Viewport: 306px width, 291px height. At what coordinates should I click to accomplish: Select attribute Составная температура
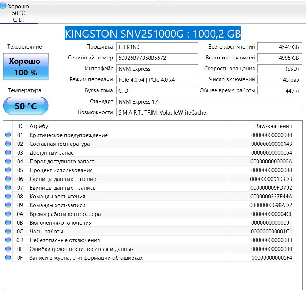click(60, 144)
